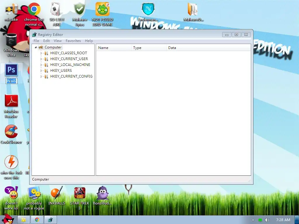Screen dimensions: 299x224
Task: Expand the HKEY_CURRENT_CONFIG branch arrow
Action: (x=41, y=77)
